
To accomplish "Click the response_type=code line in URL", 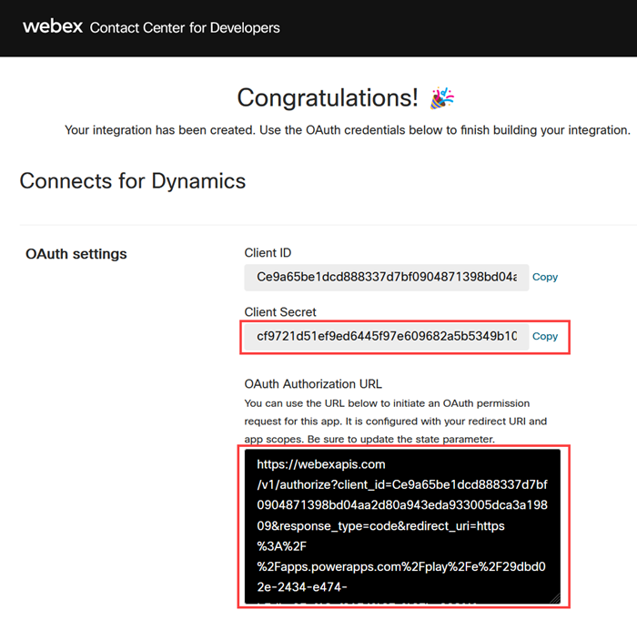I will pyautogui.click(x=380, y=526).
